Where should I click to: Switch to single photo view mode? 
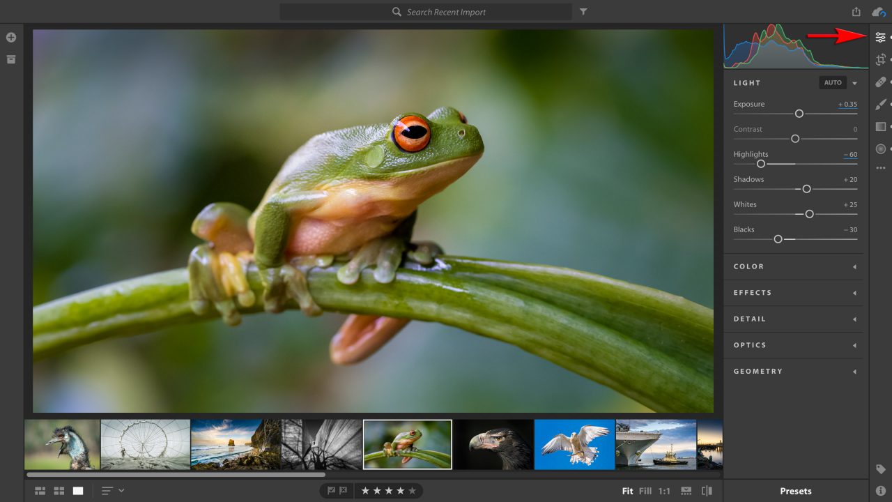click(77, 490)
